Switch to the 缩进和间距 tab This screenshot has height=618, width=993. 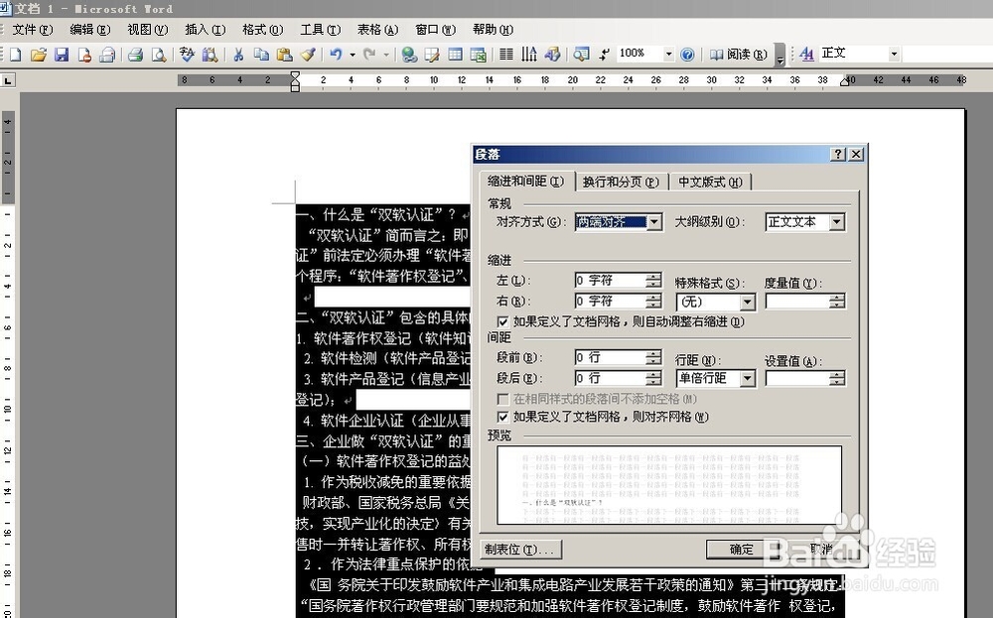pyautogui.click(x=526, y=181)
